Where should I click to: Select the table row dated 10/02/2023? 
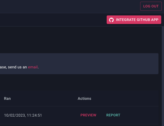click(79, 115)
